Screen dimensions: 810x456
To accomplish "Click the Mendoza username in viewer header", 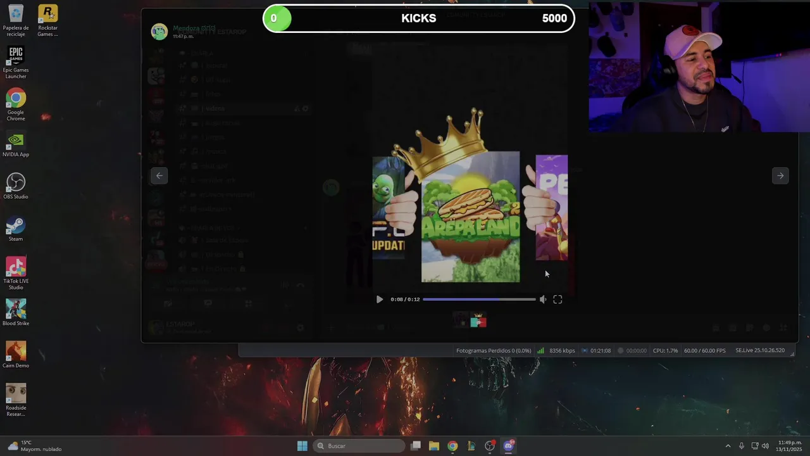I will pyautogui.click(x=194, y=28).
